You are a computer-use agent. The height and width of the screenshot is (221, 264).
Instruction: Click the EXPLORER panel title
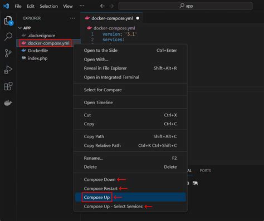click(x=32, y=18)
